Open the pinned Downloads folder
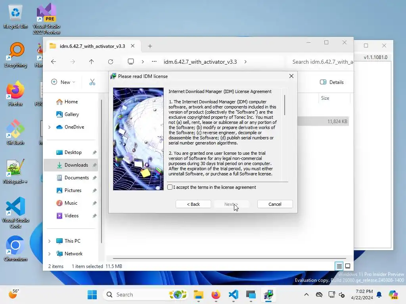The width and height of the screenshot is (406, 304). coord(76,165)
